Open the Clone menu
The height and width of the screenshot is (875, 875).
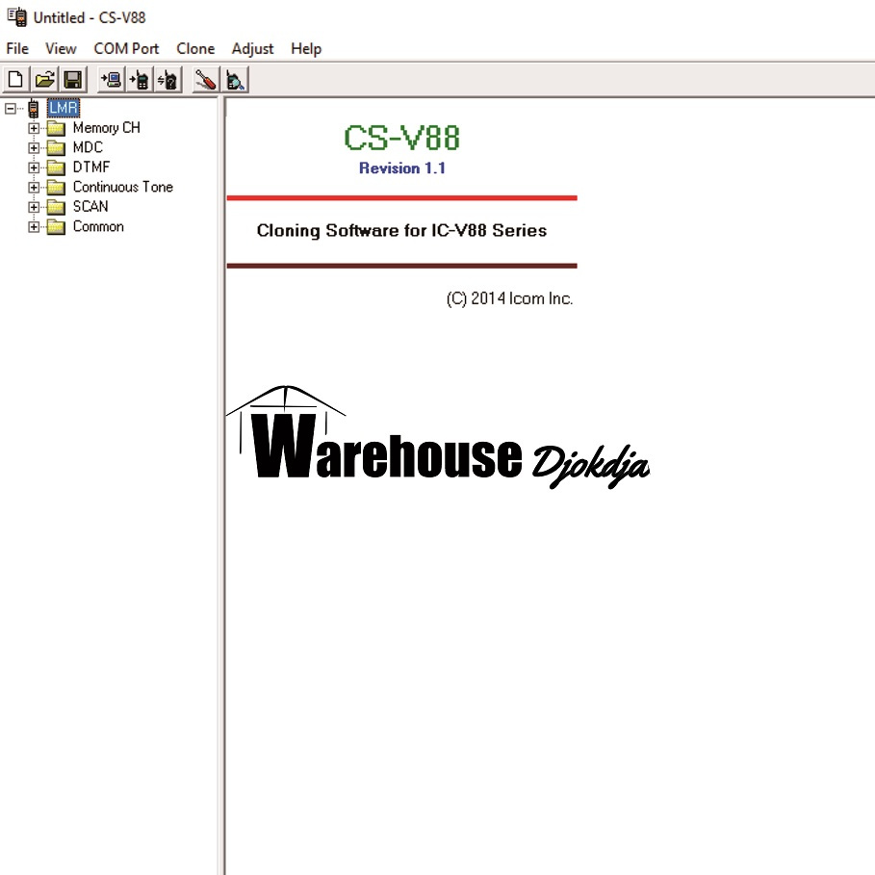195,48
